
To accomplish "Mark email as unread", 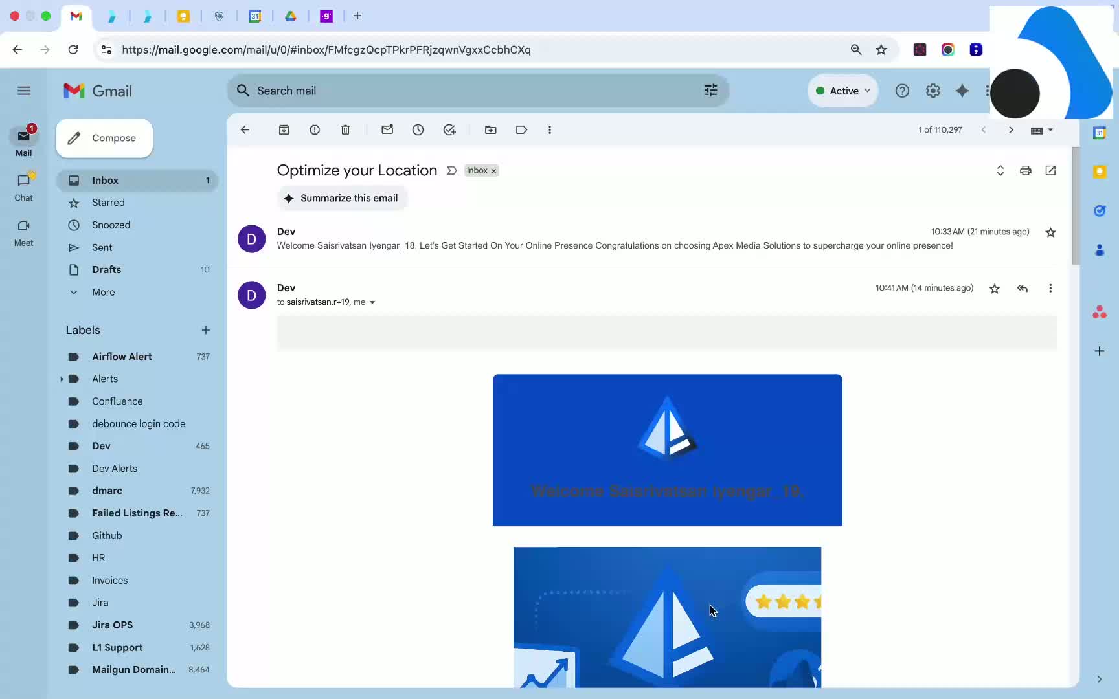I will [x=387, y=129].
